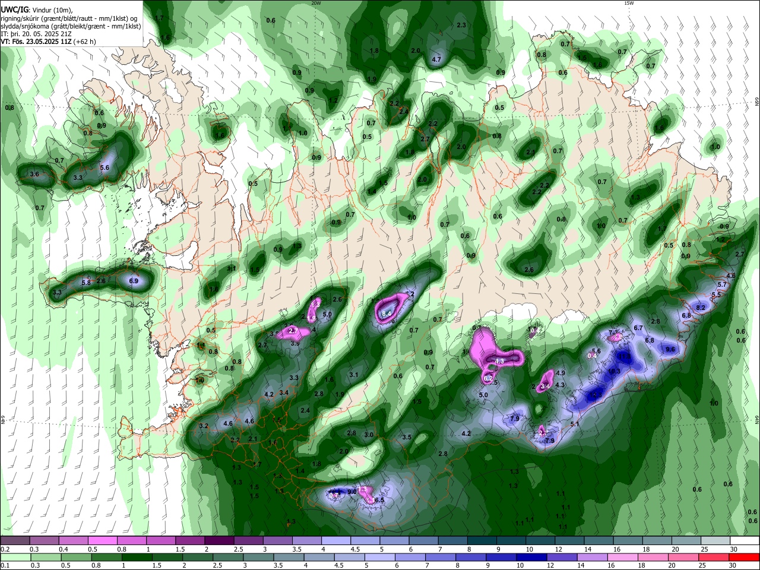Click the 6.7 precipitation value
The width and height of the screenshot is (760, 570).
pyautogui.click(x=638, y=328)
